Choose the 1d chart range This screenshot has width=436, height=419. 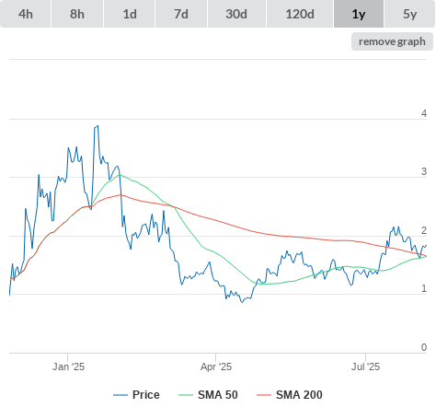[x=130, y=14]
